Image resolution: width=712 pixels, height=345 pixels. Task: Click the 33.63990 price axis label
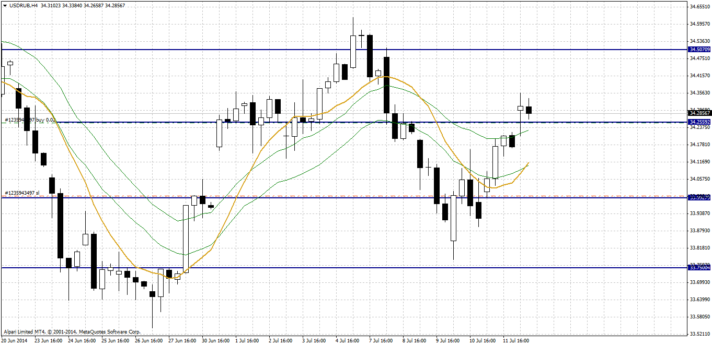pos(700,300)
